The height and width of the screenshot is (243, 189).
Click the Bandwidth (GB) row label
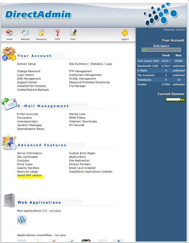tap(148, 66)
